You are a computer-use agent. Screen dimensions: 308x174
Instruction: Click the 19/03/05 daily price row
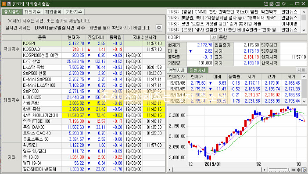click(x=234, y=89)
